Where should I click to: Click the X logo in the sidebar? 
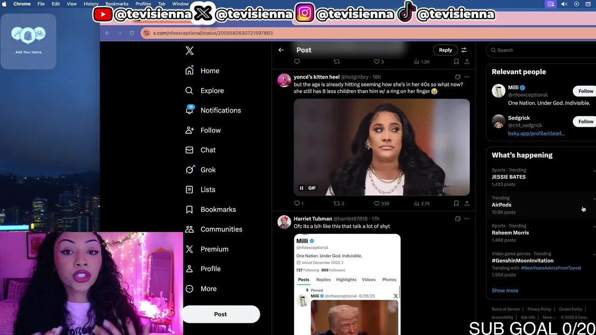tap(190, 51)
